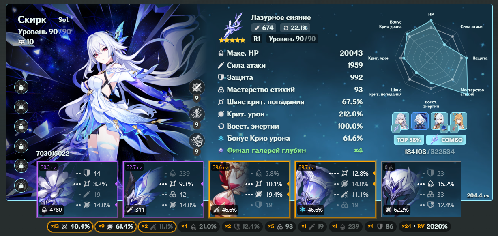
Task: Click the RV 2020% summary chip
Action: [424, 227]
